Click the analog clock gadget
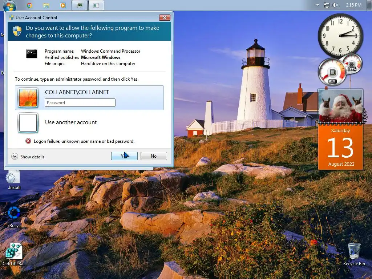The height and width of the screenshot is (279, 372). tap(340, 36)
